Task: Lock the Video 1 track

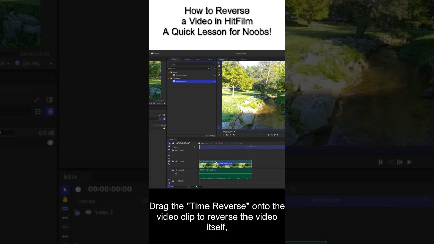Action: click(x=173, y=161)
